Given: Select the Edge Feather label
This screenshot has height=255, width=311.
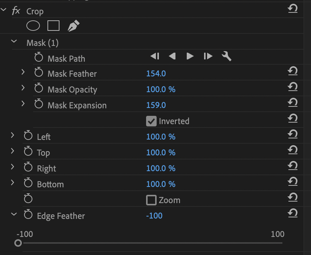Looking at the screenshot, I should (x=61, y=216).
